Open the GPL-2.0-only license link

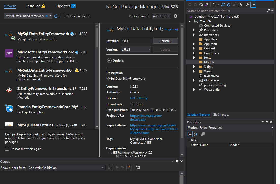pyautogui.click(x=139, y=98)
